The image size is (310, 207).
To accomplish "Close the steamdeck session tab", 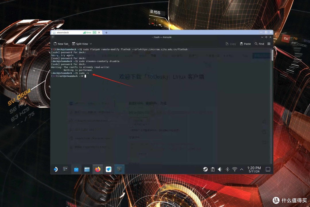I will point(99,32).
